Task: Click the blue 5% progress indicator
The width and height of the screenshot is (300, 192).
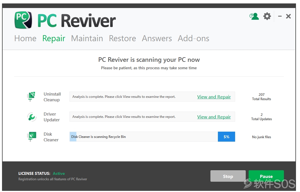Action: click(x=226, y=137)
